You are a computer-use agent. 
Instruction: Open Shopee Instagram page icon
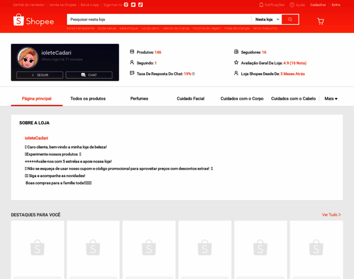[x=126, y=5]
